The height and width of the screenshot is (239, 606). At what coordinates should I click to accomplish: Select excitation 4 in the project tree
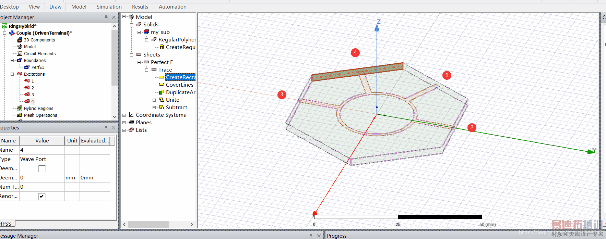[32, 101]
